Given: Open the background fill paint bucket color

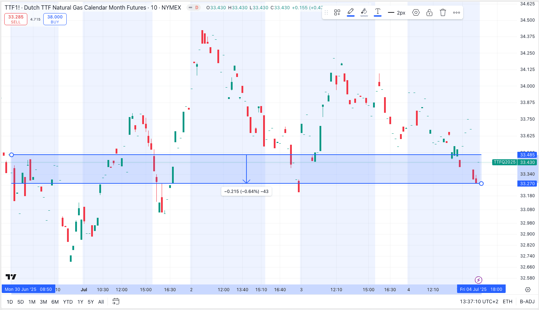Looking at the screenshot, I should coord(364,12).
